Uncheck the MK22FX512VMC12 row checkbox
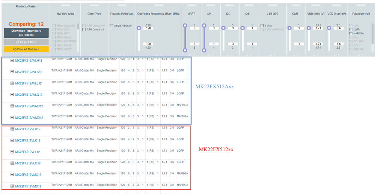375x195 pixels. tap(12, 174)
